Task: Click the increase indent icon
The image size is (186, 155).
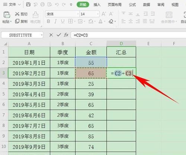Action: point(153,13)
